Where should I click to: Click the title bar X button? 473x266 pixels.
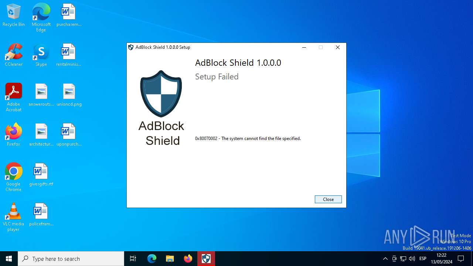338,47
